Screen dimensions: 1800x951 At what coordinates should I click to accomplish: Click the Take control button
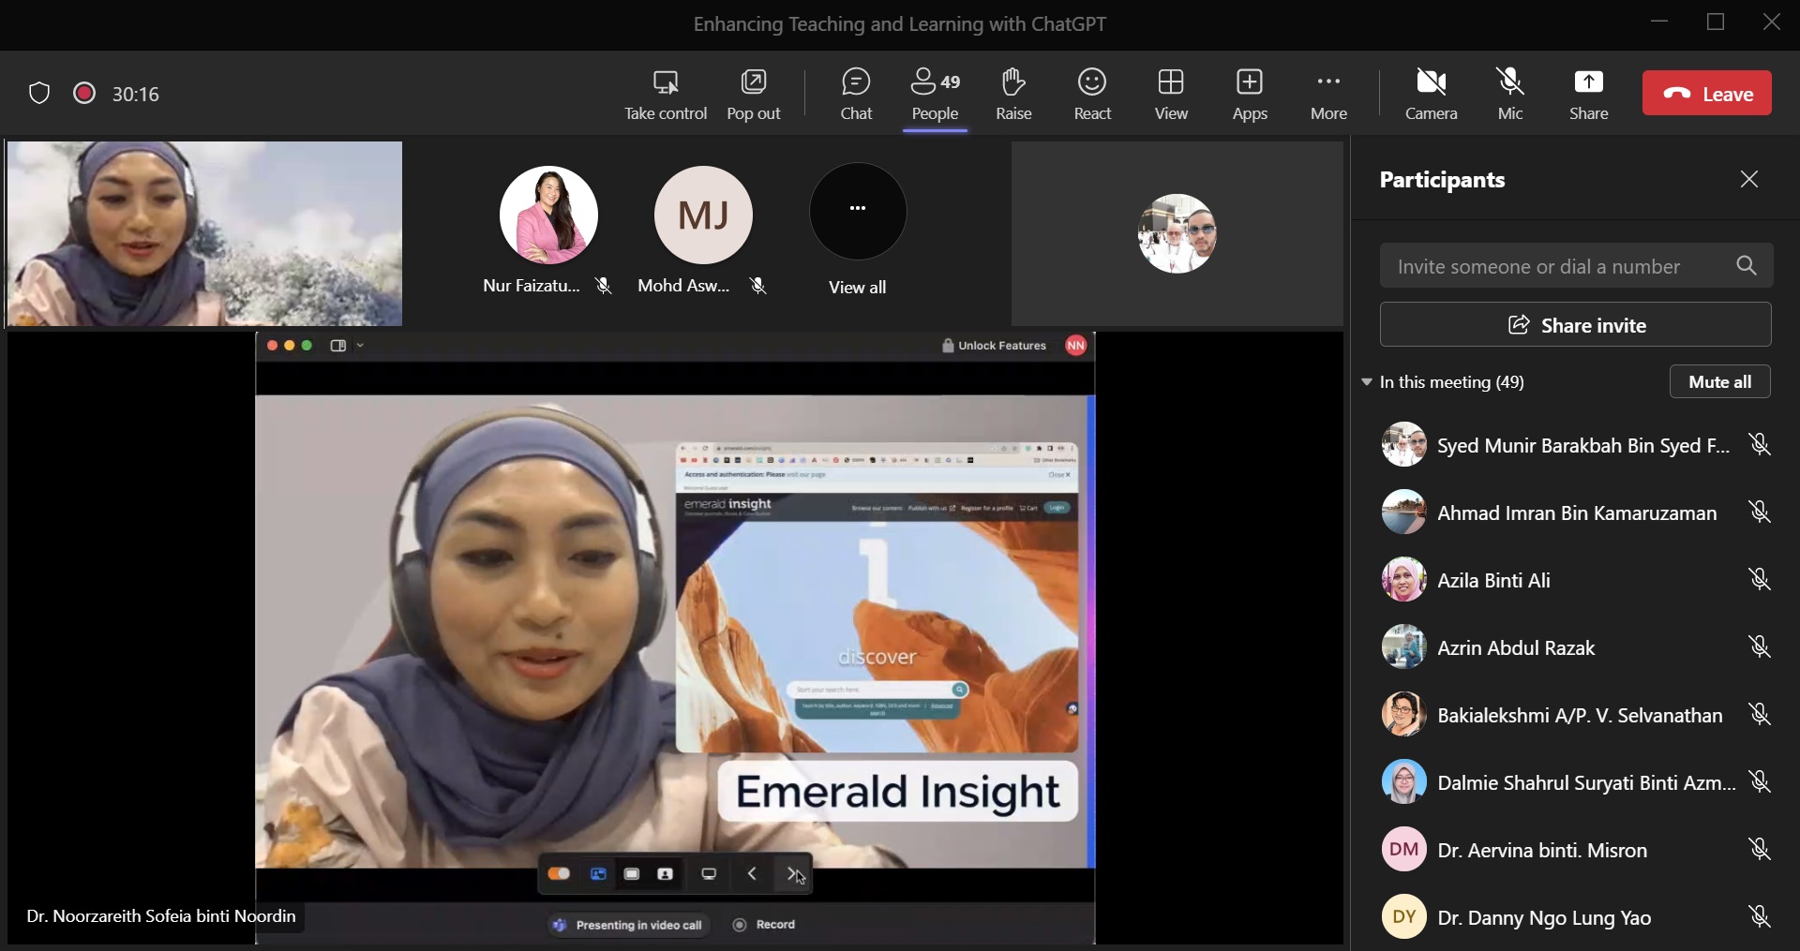point(666,94)
